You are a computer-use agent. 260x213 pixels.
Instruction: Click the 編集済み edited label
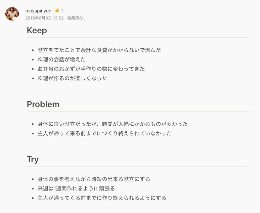click(x=75, y=18)
